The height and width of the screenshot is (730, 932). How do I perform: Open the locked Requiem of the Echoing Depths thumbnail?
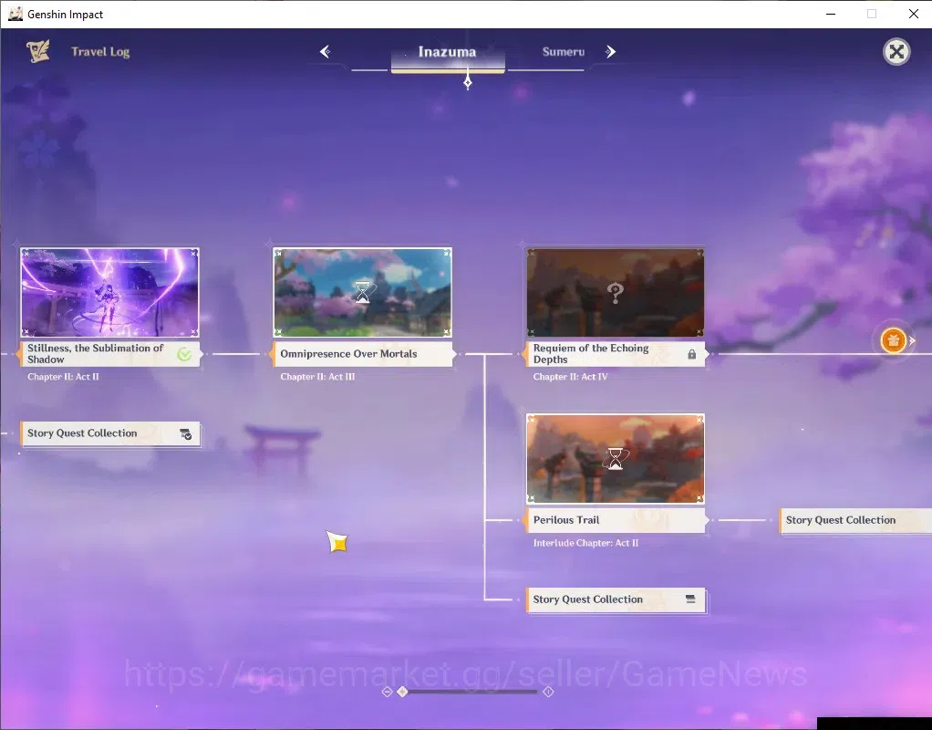pyautogui.click(x=616, y=292)
